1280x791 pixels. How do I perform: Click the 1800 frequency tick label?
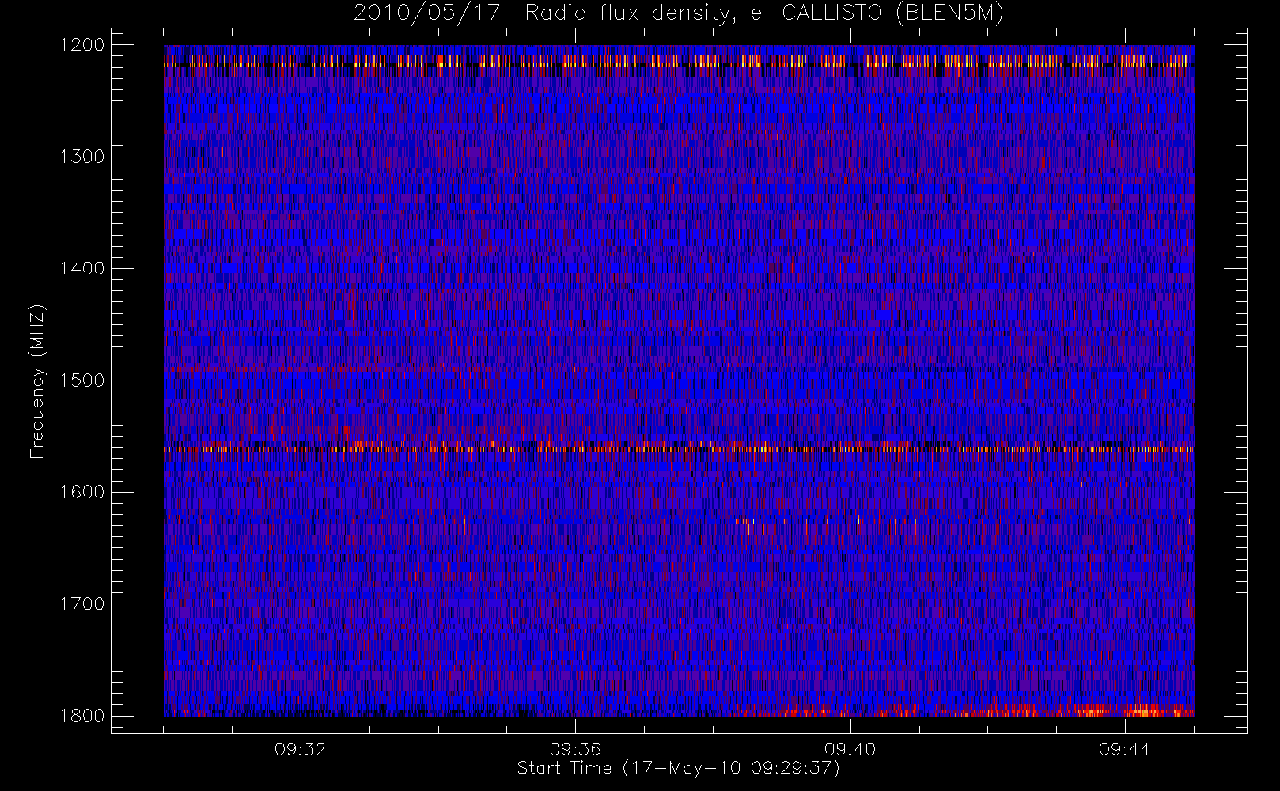tap(82, 716)
